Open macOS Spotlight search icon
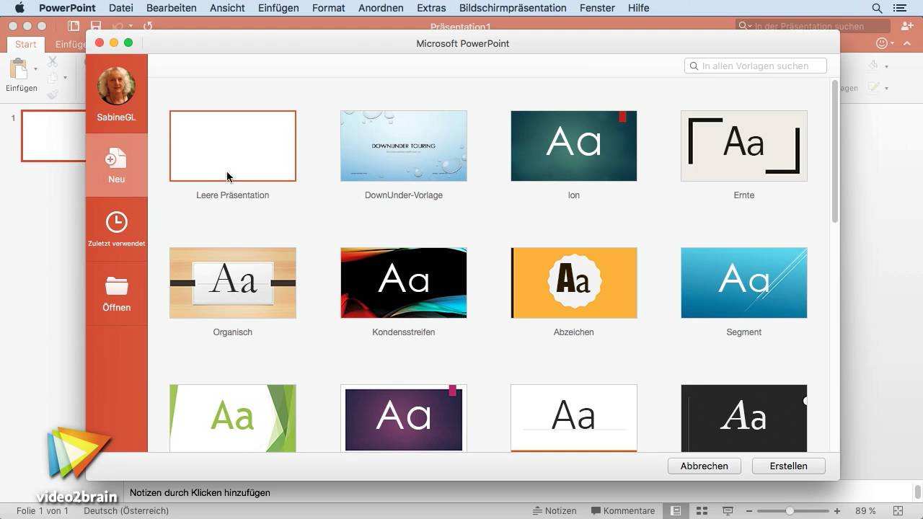The image size is (923, 519). tap(877, 8)
